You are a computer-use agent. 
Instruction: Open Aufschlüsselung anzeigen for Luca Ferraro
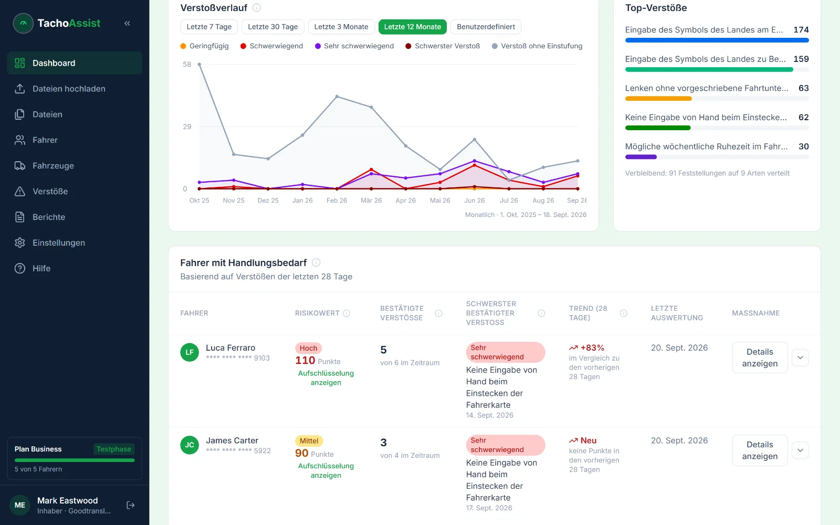coord(326,378)
